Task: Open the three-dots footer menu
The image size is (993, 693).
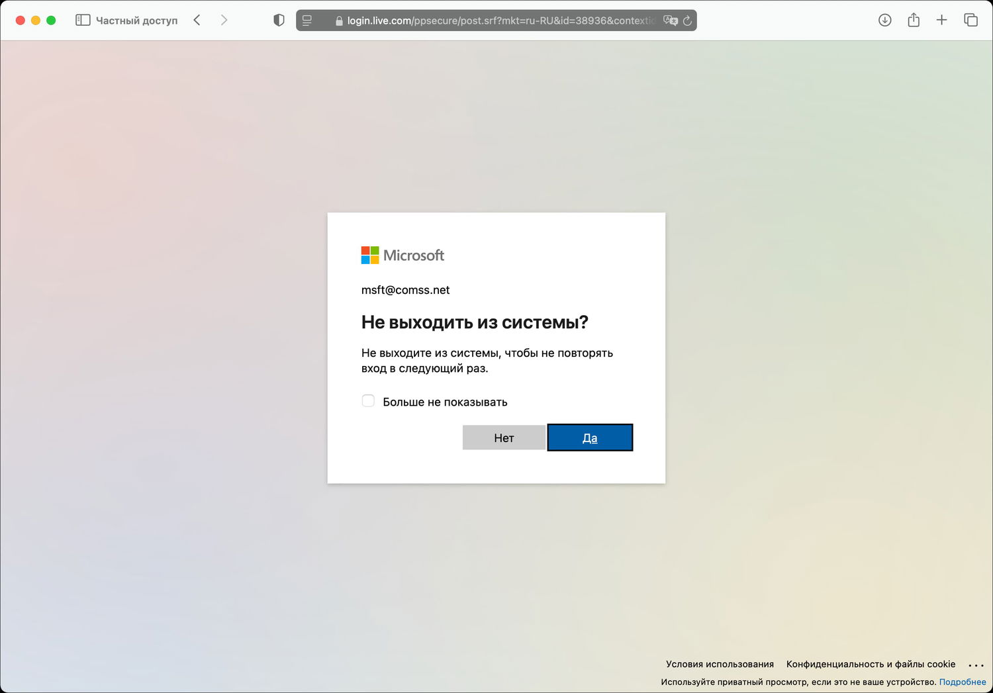Action: click(976, 665)
